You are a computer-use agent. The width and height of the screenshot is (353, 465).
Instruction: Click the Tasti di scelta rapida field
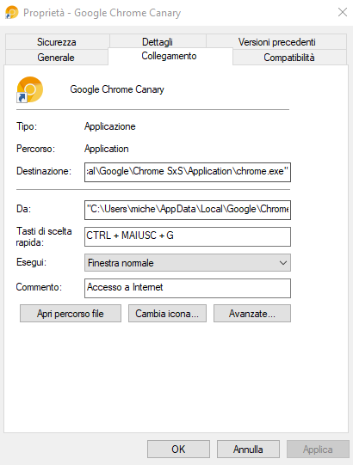point(188,236)
